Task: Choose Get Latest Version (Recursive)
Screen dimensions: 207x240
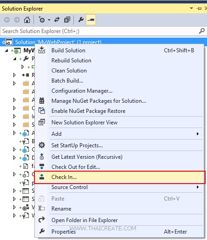Action: pos(119,157)
